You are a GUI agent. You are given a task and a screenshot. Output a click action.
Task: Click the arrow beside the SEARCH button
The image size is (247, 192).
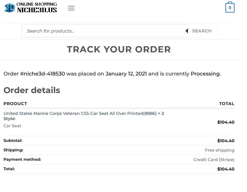(x=187, y=31)
